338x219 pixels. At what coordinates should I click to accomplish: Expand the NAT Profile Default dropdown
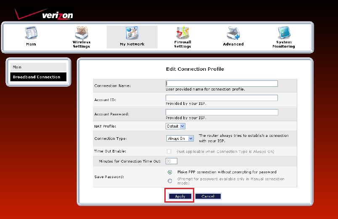(175, 126)
